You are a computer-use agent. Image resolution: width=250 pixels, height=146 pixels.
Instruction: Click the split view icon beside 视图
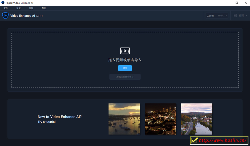(x=235, y=15)
